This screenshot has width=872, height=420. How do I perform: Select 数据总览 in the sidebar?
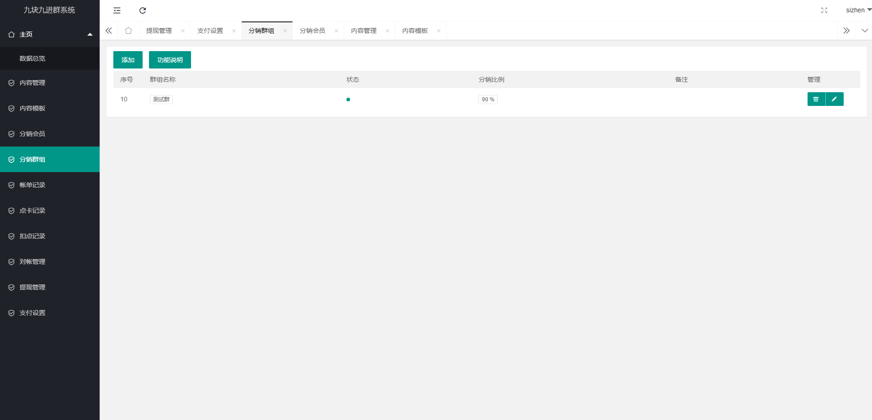(x=32, y=58)
